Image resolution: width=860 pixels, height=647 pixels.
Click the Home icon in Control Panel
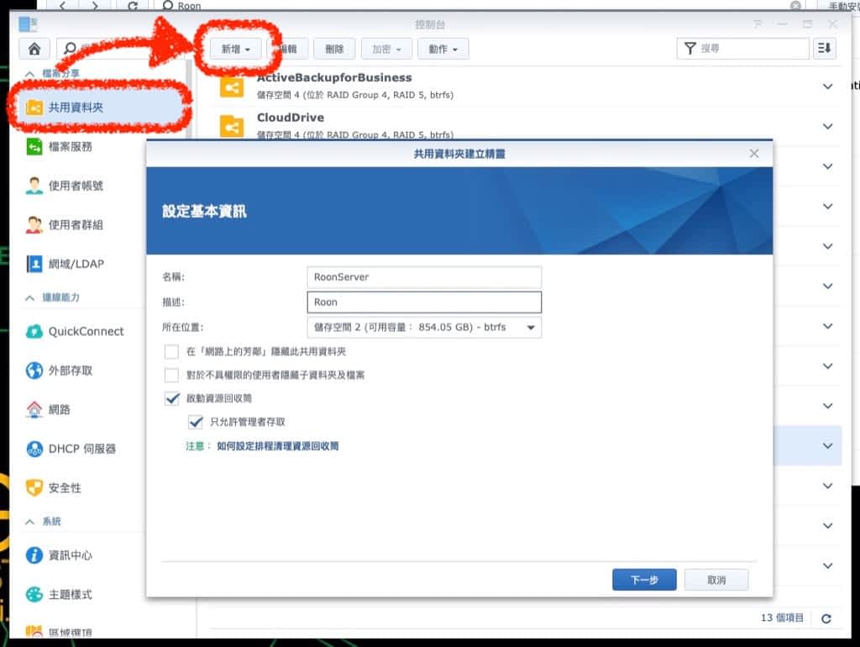click(x=34, y=49)
